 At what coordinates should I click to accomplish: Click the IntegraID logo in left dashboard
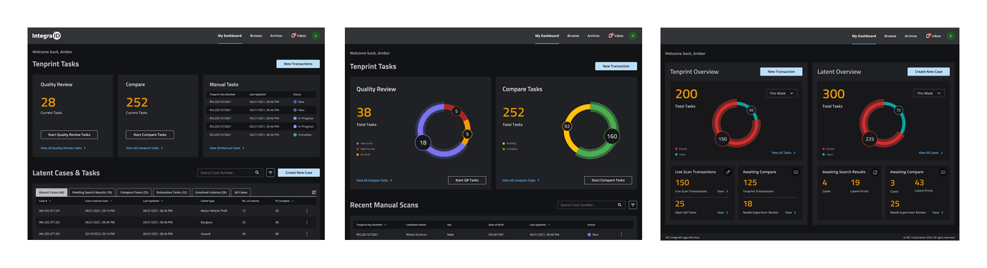point(46,36)
